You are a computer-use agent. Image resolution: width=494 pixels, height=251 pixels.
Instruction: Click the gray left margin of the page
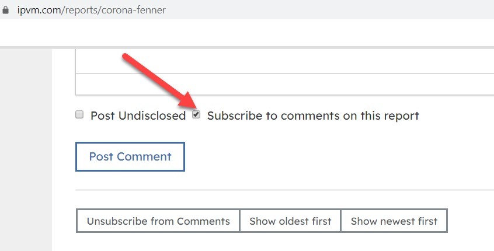pyautogui.click(x=26, y=150)
